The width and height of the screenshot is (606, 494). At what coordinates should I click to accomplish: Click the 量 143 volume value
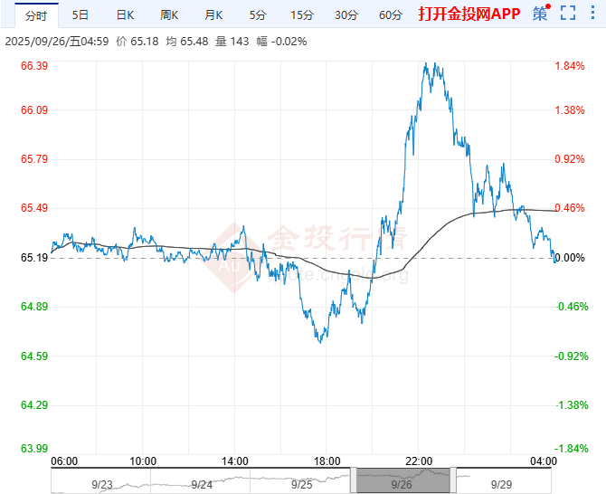(232, 42)
